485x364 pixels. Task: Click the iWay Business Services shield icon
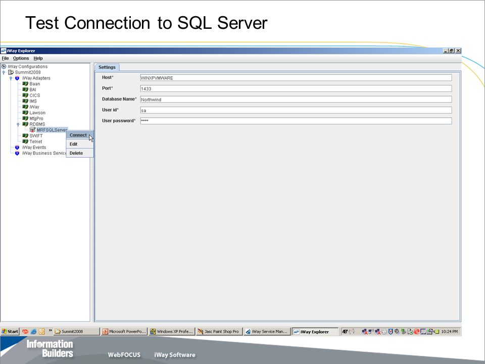coord(17,153)
